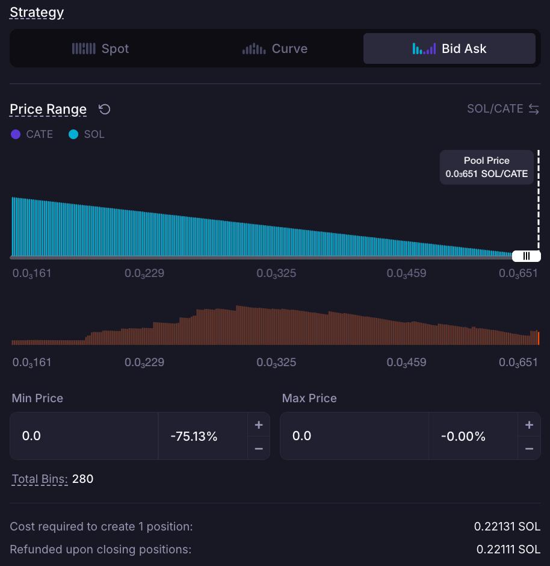Screen dimensions: 550x566
Task: Click the Price Range underlined label
Action: click(x=48, y=109)
